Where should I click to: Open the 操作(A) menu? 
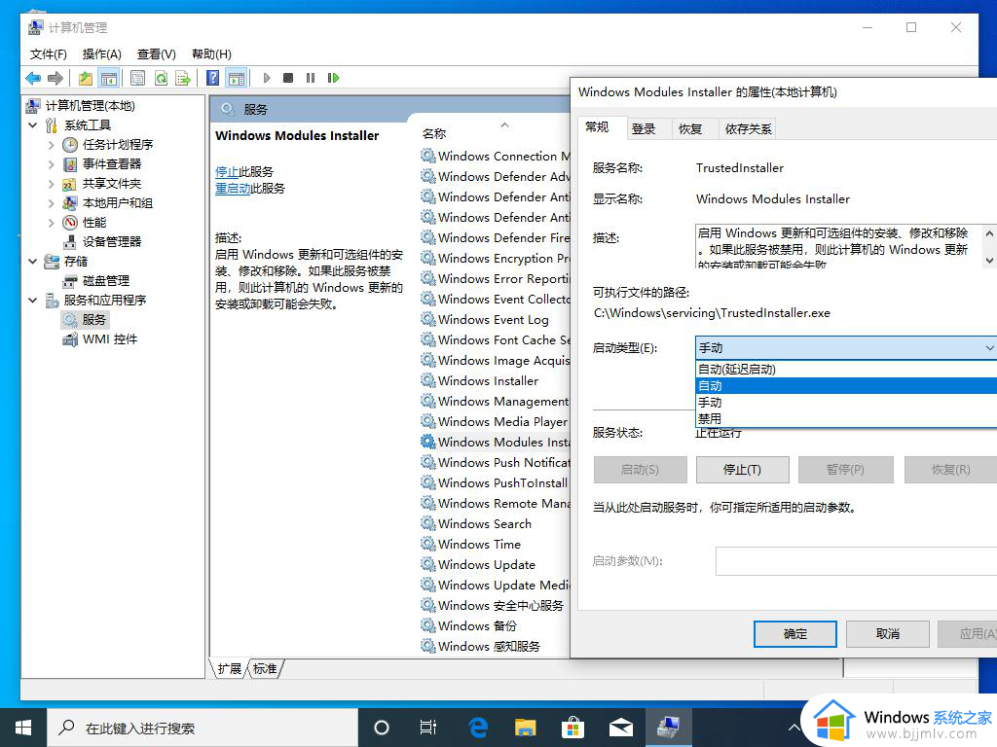point(101,54)
